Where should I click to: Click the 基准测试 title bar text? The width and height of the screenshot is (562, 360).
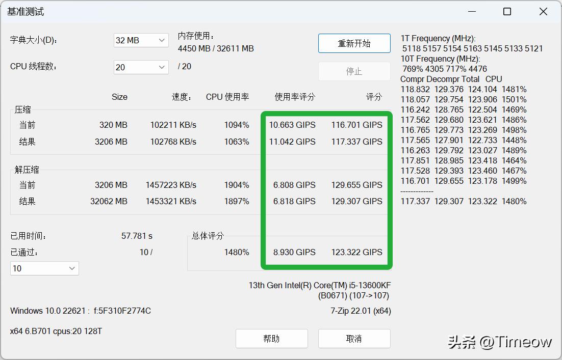pos(25,11)
